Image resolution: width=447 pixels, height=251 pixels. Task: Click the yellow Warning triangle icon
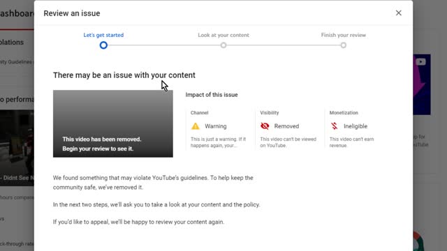pyautogui.click(x=196, y=126)
